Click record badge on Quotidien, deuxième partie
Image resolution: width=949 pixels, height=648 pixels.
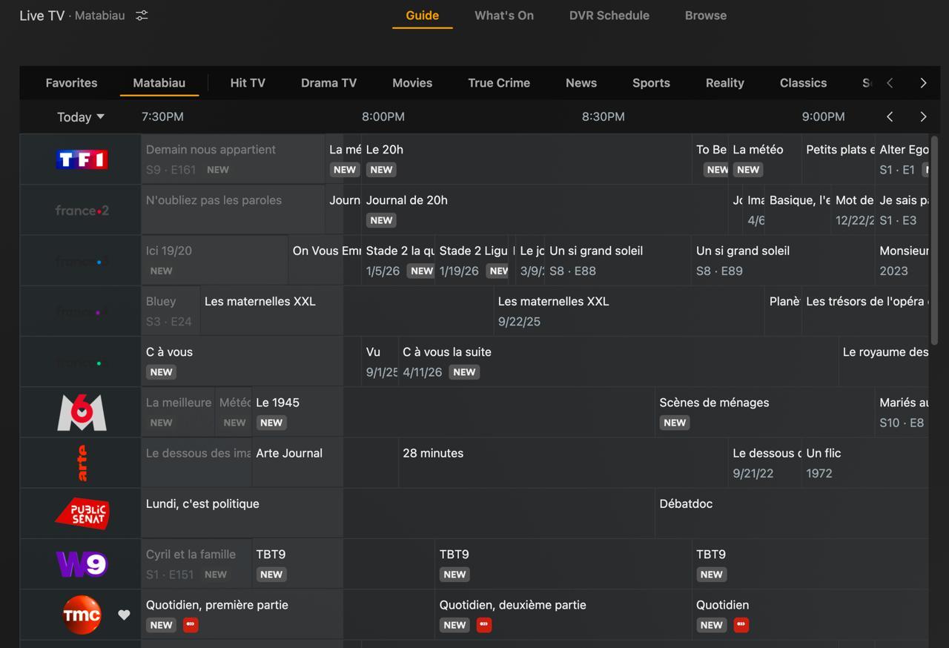pos(484,625)
